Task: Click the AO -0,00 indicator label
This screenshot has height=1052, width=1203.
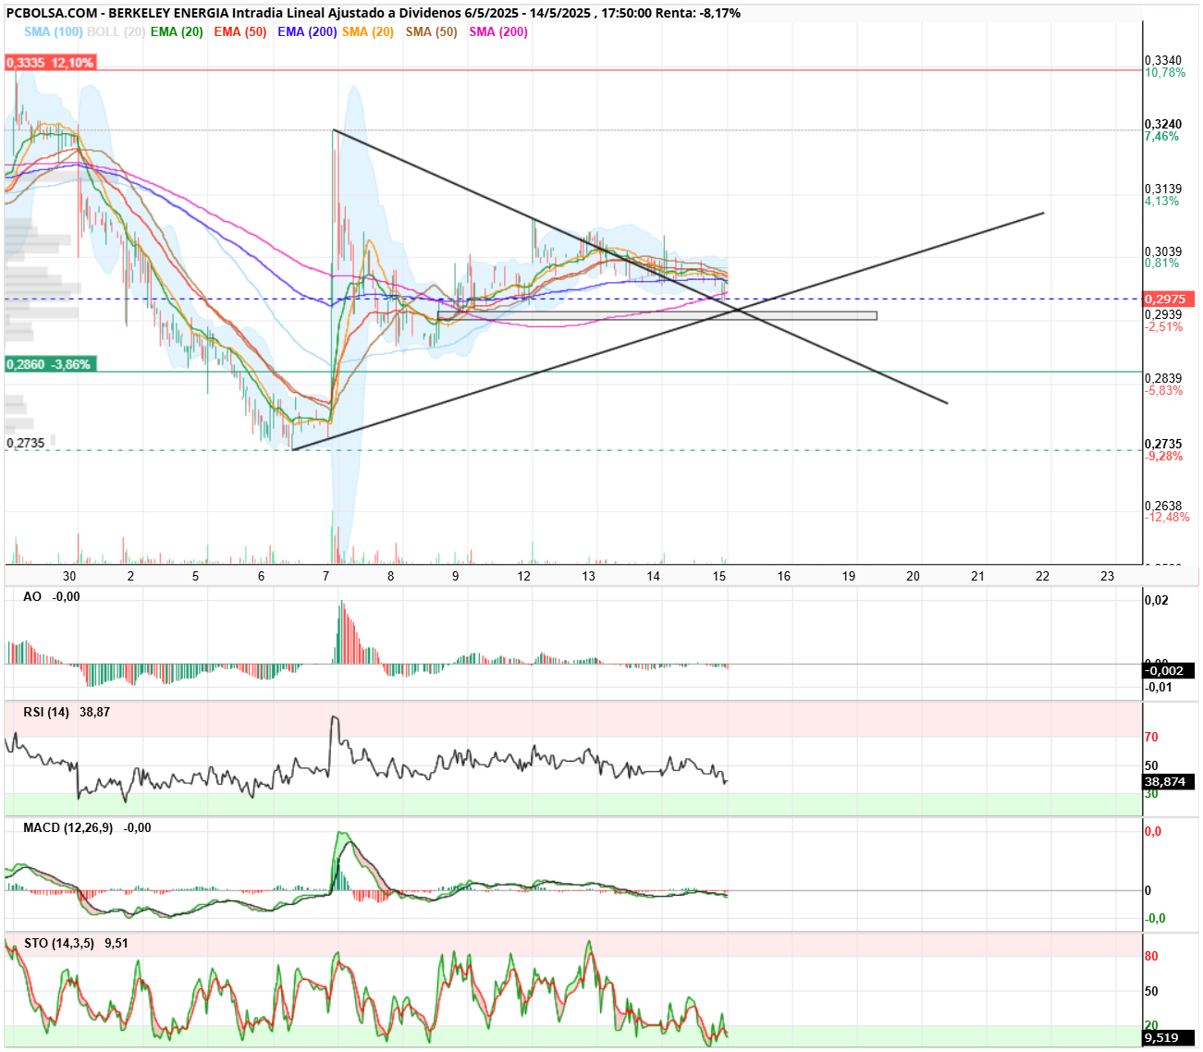Action: (52, 596)
